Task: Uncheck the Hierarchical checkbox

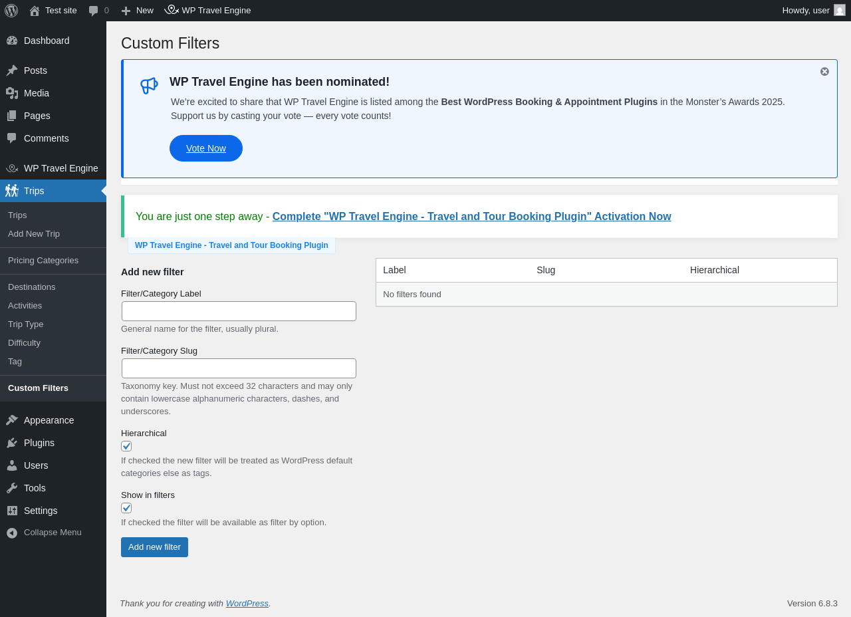Action: click(x=126, y=446)
